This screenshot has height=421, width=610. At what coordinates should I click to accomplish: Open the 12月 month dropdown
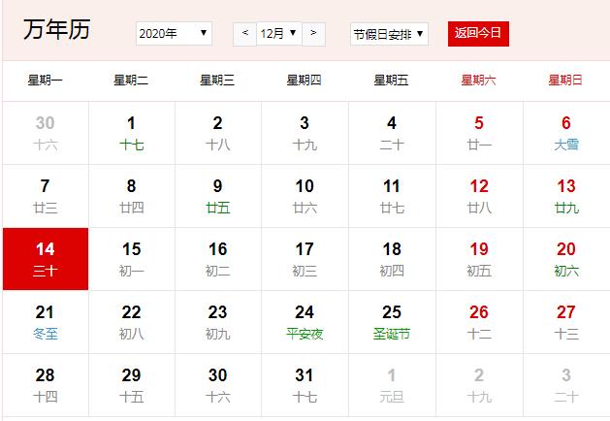point(279,34)
